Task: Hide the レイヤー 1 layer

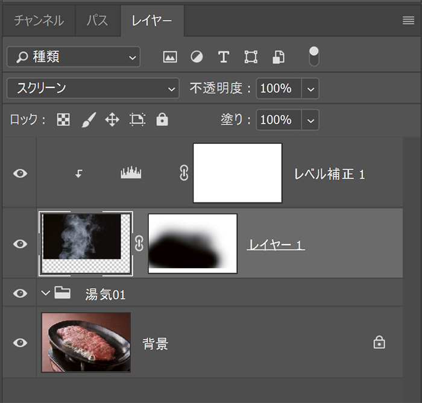Action: (x=20, y=243)
